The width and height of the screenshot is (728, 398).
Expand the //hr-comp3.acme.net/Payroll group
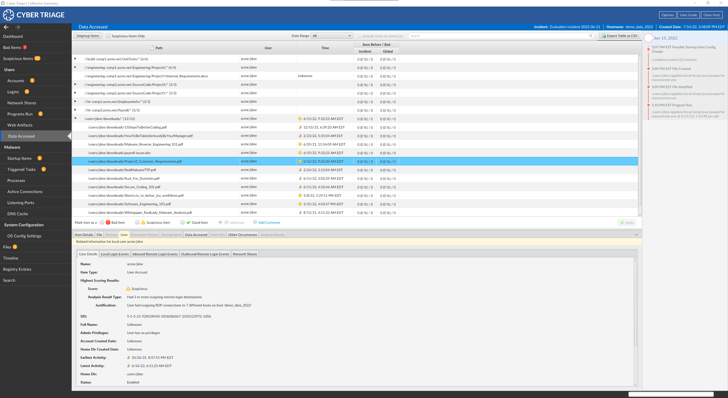(75, 110)
